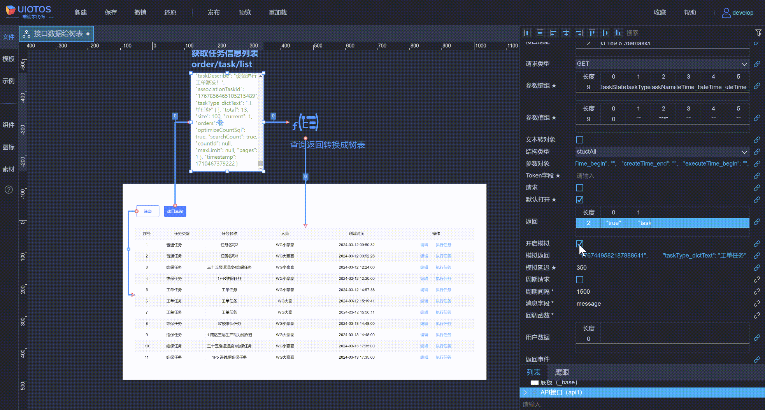The width and height of the screenshot is (765, 410).
Task: Click 预览 in the top menu
Action: (245, 12)
